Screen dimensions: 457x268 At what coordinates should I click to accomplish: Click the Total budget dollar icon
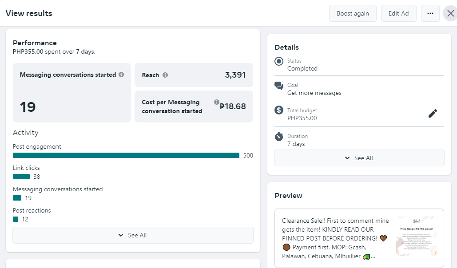tap(279, 110)
